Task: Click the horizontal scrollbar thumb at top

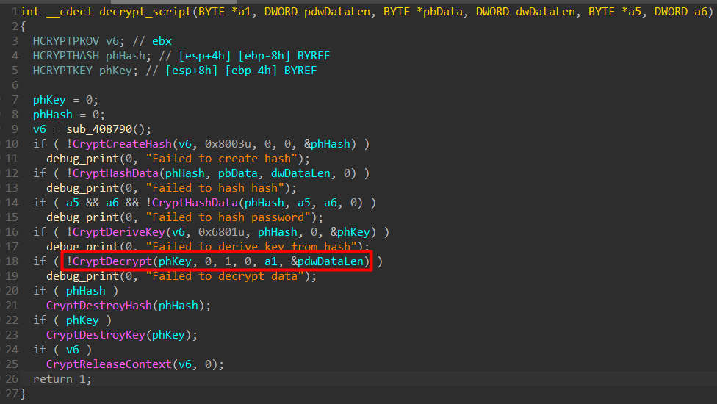Action: (174, 1)
